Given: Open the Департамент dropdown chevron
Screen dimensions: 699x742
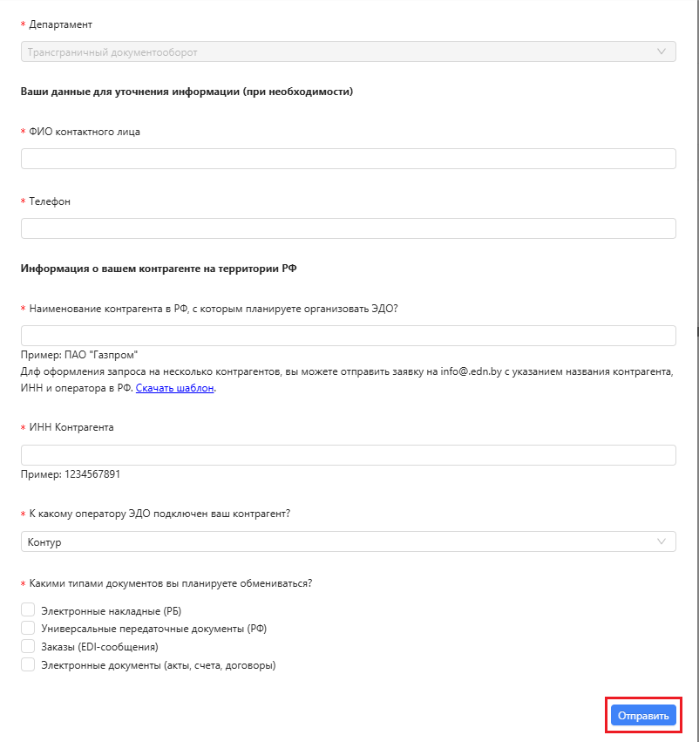Looking at the screenshot, I should (x=662, y=51).
